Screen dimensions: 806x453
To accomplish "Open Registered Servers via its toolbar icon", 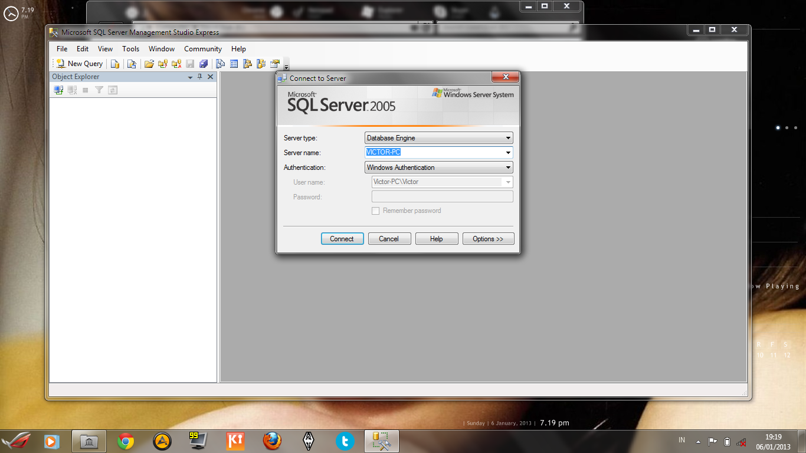I will coord(220,64).
